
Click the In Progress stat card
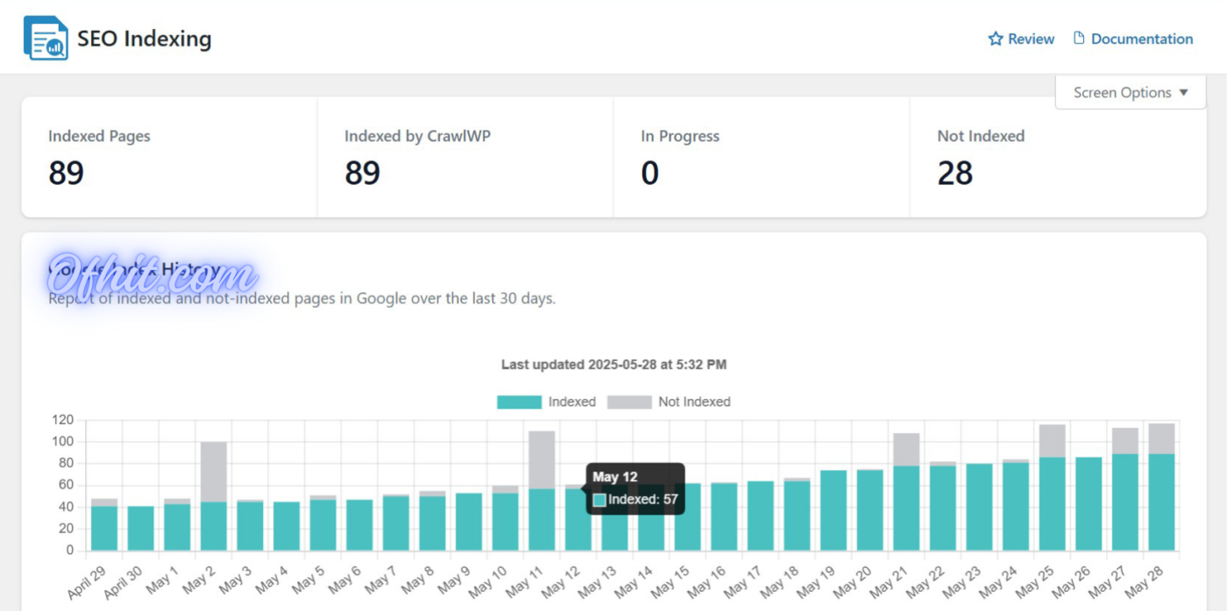point(762,158)
